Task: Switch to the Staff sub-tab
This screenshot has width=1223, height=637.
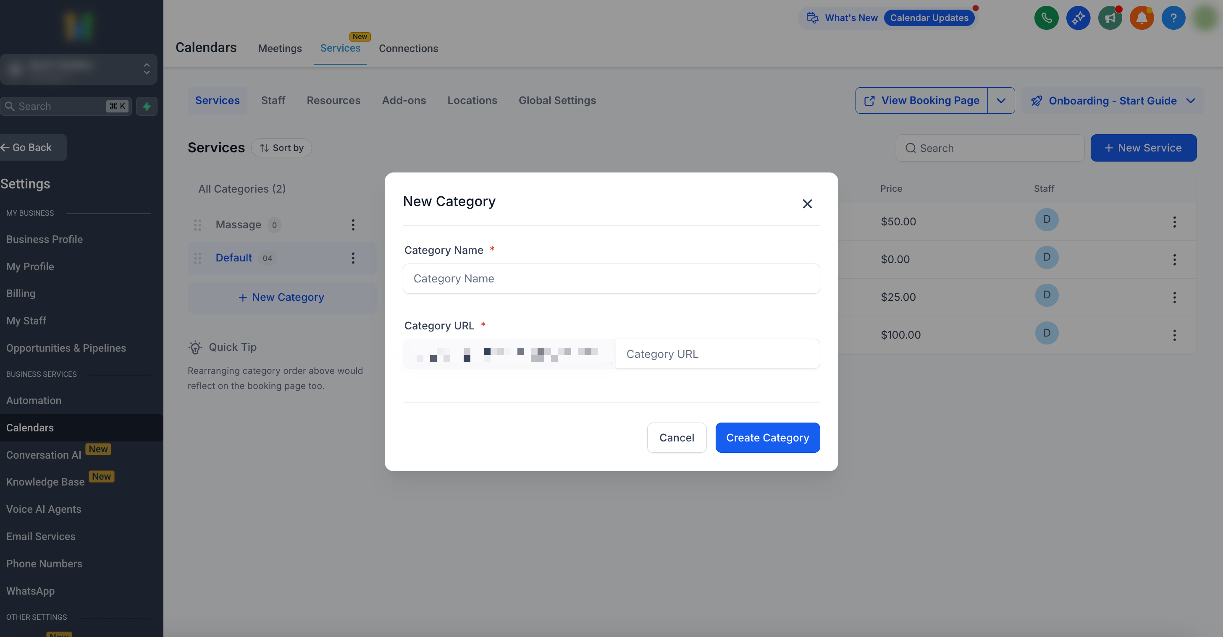Action: pos(273,101)
